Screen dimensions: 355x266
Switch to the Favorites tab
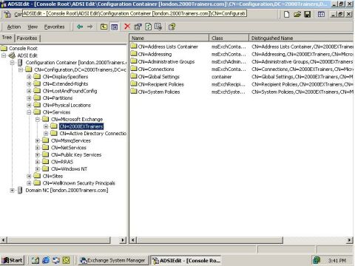click(x=27, y=38)
